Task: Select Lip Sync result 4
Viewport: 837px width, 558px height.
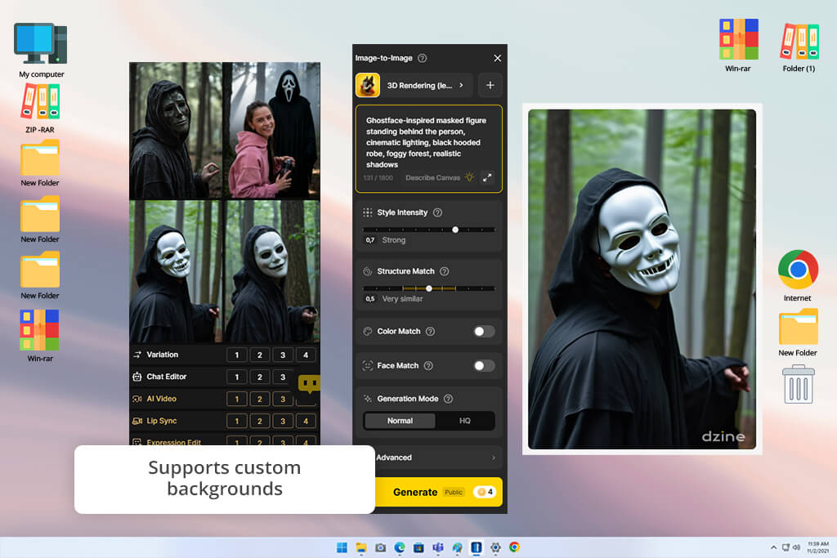Action: [306, 421]
